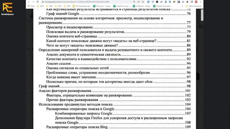Open the 2022 bookmark folder
Viewport: 230px width, 129px height.
click(x=67, y=6)
